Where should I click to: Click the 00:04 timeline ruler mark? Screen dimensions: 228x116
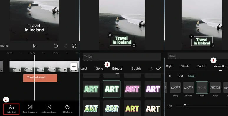[55, 53]
